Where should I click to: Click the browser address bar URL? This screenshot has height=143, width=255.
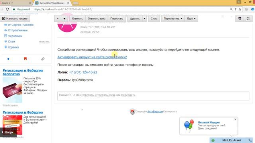pos(63,9)
